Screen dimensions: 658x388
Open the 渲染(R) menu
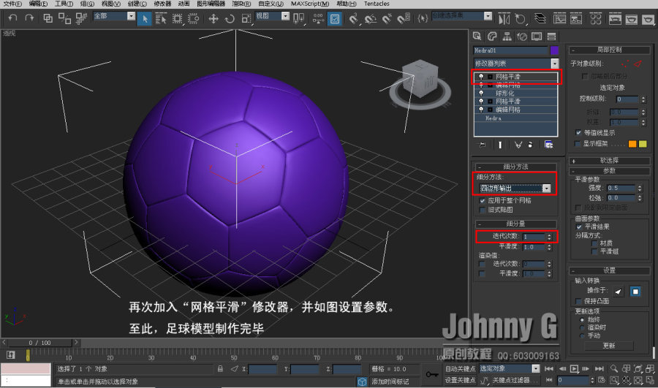pos(241,4)
